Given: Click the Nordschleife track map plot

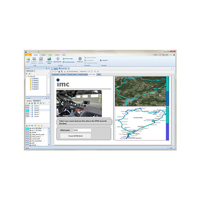Looking at the screenshot, I should 140,124.
